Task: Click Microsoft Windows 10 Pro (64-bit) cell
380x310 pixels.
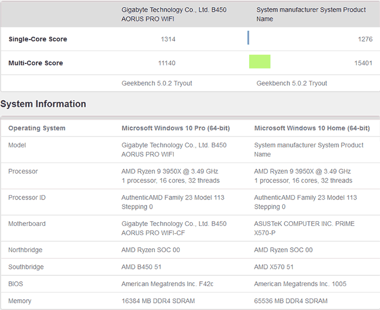Action: coord(175,128)
